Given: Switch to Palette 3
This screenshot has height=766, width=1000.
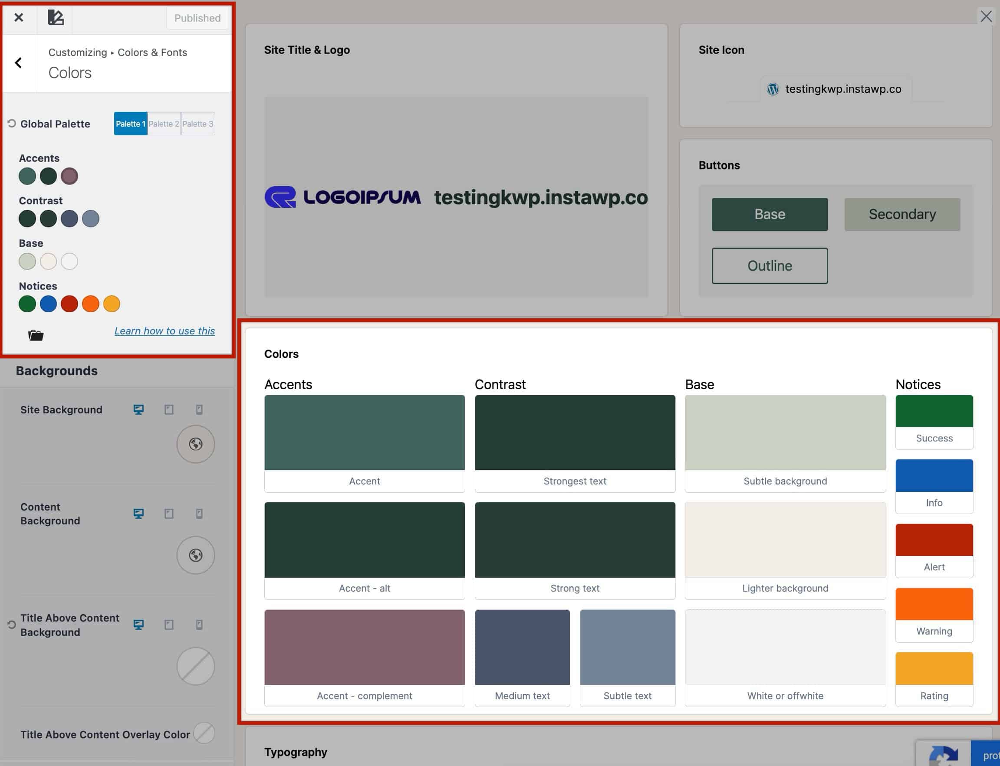Looking at the screenshot, I should 197,124.
